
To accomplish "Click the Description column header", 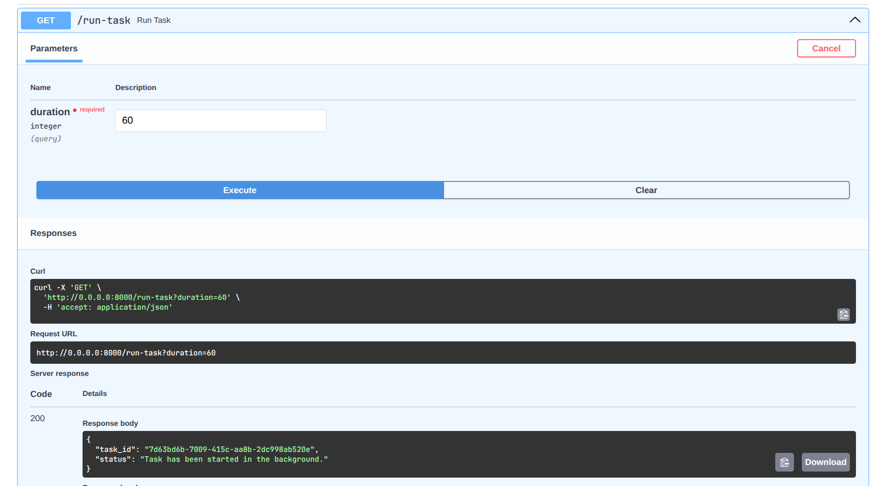I will (136, 88).
